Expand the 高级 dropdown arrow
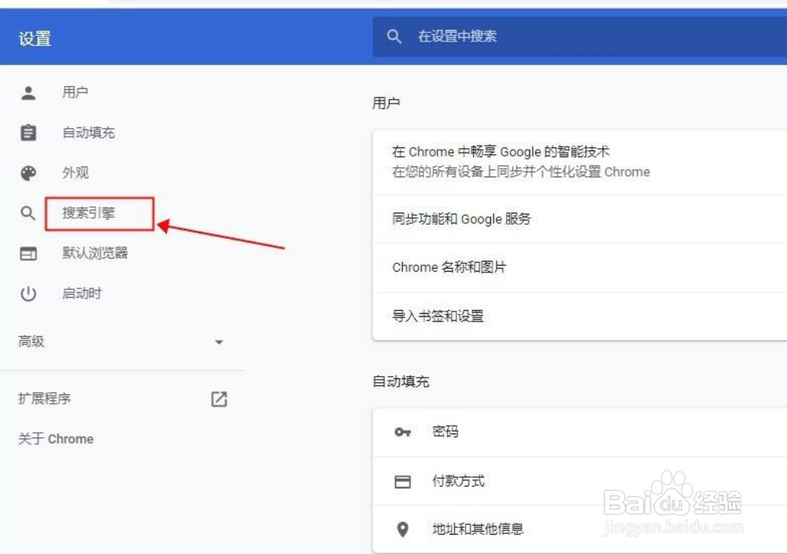This screenshot has width=787, height=554. [219, 342]
